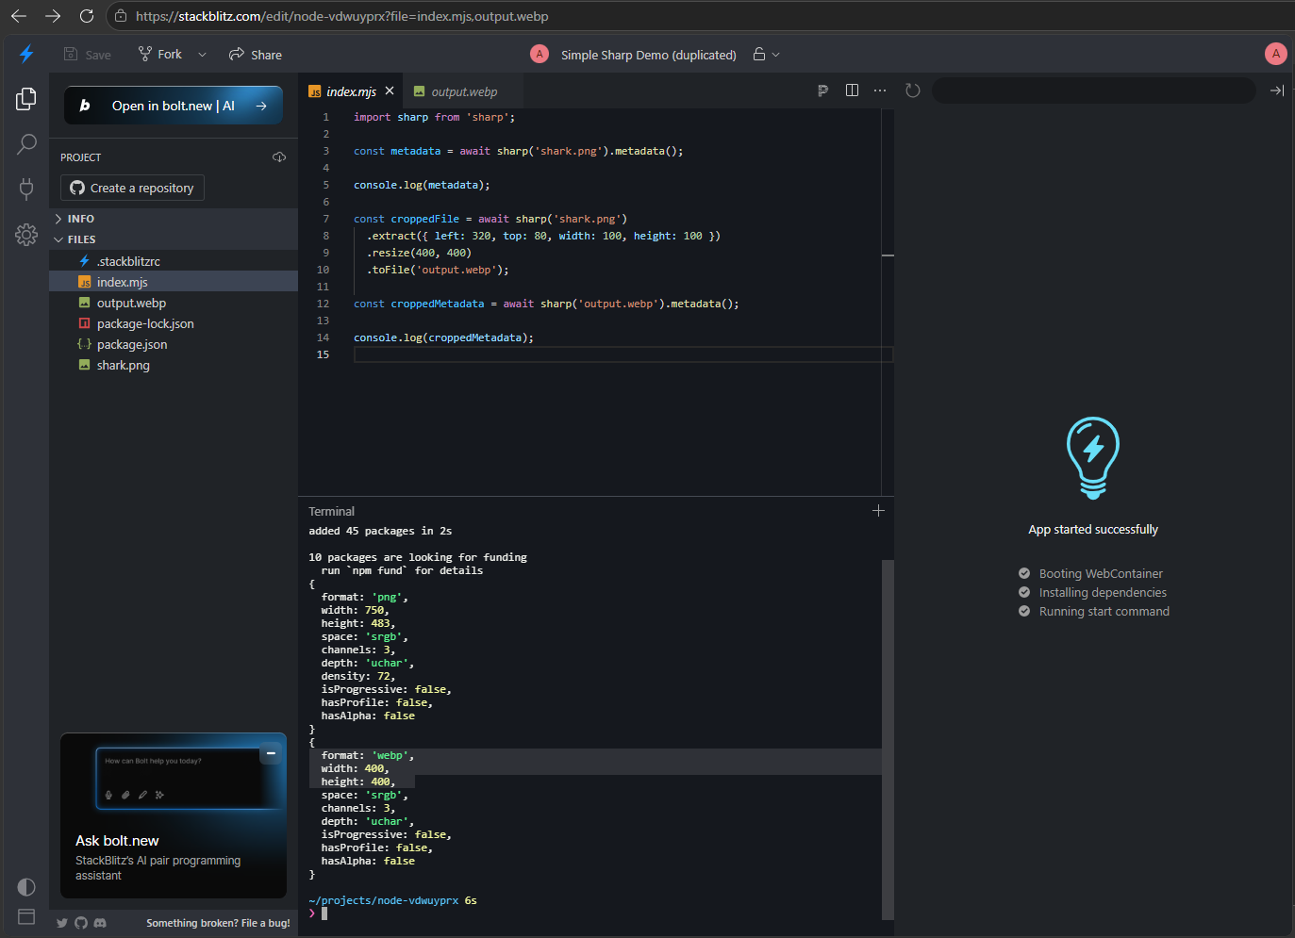Click the user avatar in top right
Viewport: 1295px width, 938px height.
pos(1276,54)
